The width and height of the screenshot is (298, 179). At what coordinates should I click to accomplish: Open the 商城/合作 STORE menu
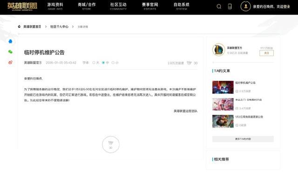point(87,6)
